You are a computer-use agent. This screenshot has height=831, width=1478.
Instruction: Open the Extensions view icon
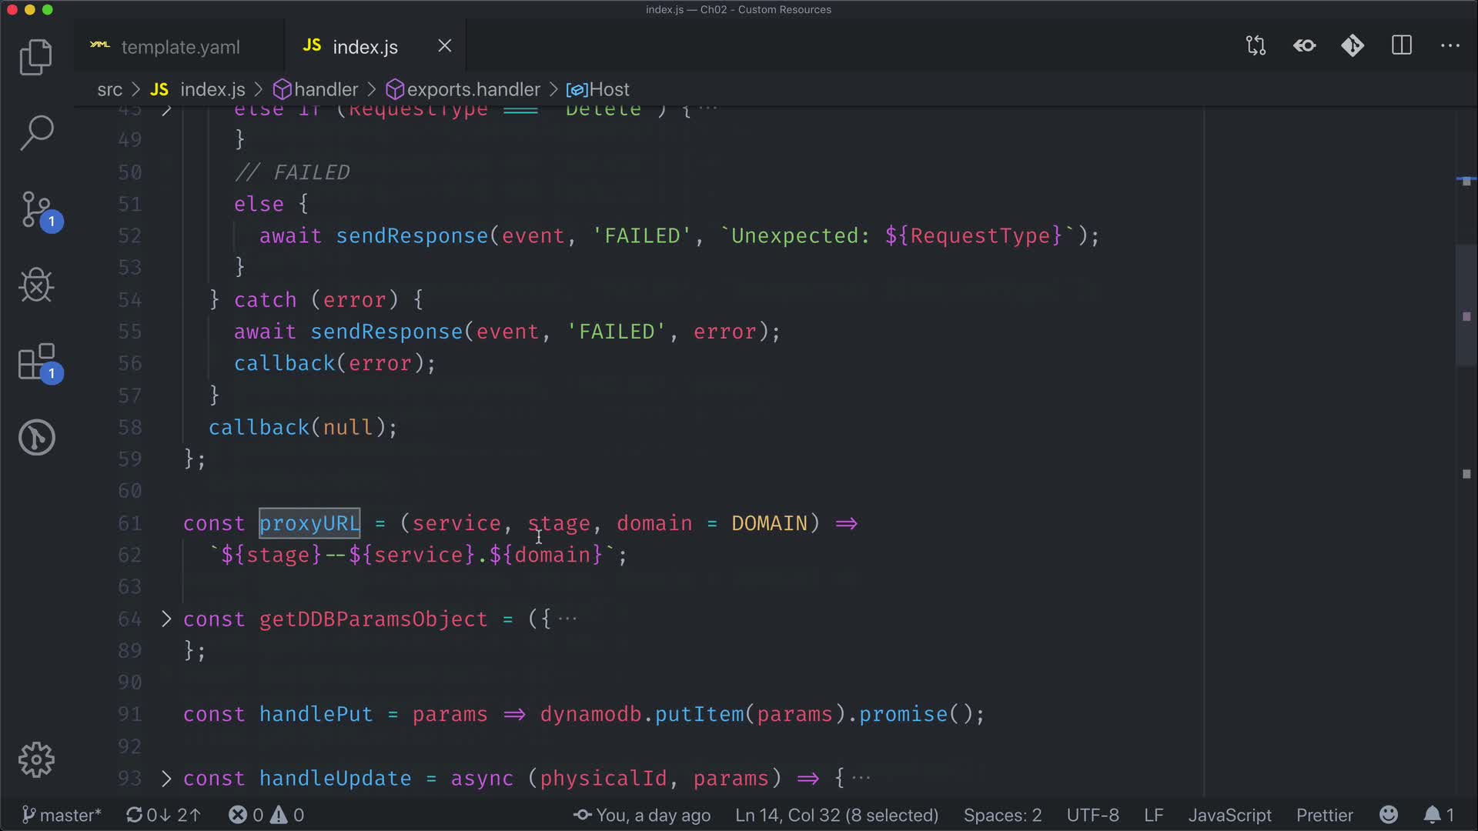coord(37,362)
